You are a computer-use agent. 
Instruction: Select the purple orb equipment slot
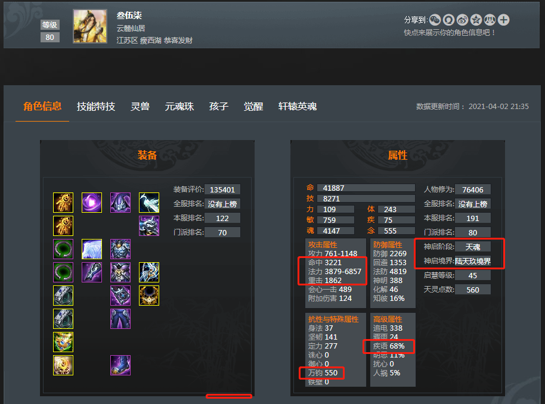pyautogui.click(x=92, y=203)
